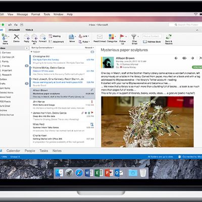
Task: Open the Follow Up dropdown arrow
Action: click(126, 36)
